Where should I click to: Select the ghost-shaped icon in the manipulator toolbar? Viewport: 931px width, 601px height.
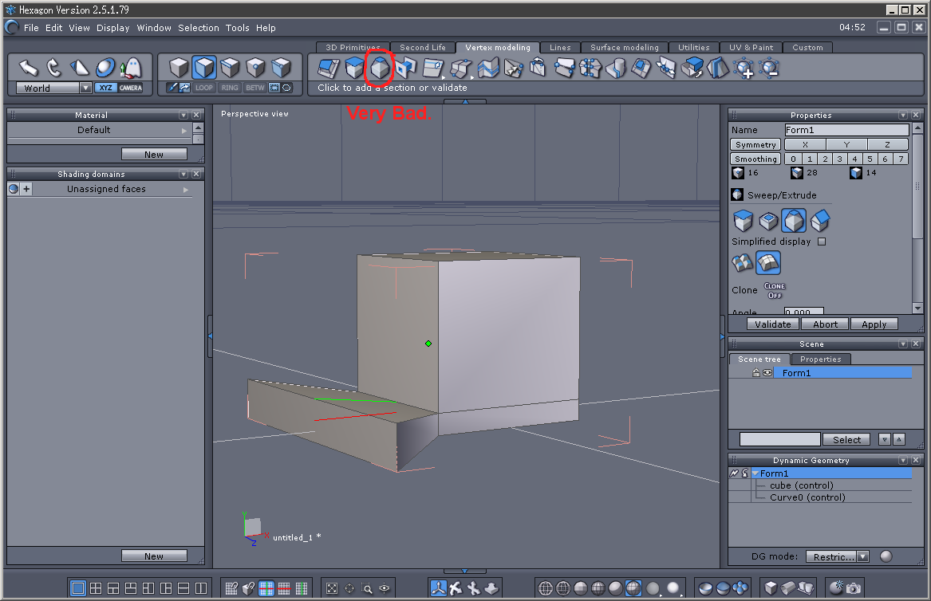tap(131, 68)
